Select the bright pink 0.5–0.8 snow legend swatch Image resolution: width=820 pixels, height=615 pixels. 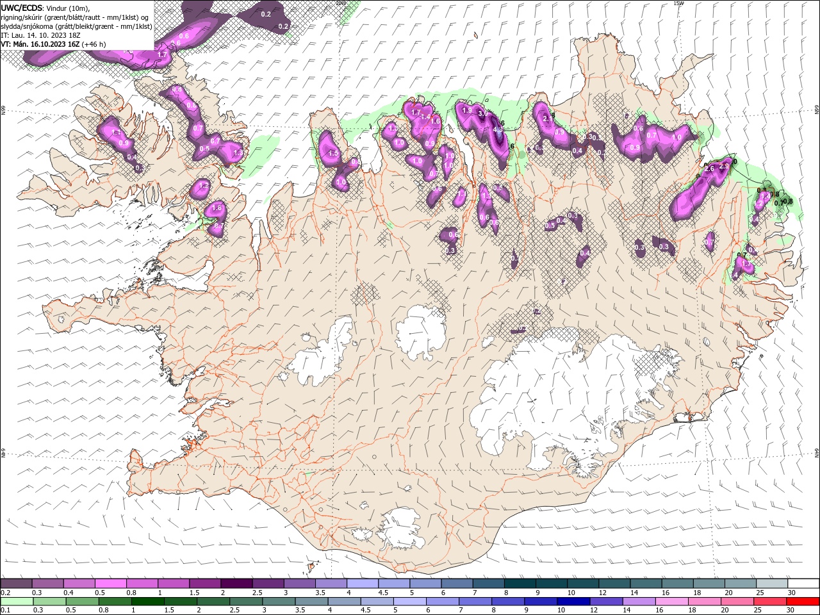(110, 584)
